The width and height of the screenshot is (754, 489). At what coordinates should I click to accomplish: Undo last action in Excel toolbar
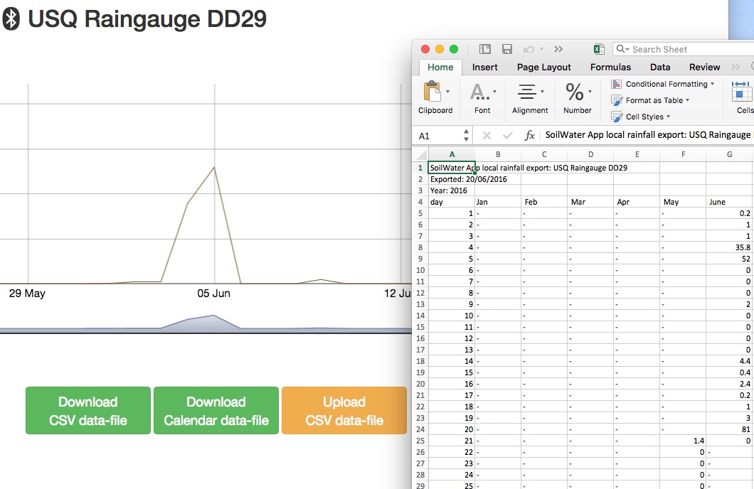pos(529,49)
